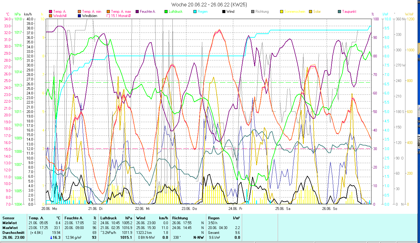The height and width of the screenshot is (243, 420).
Task: Select the 'Temp. A. max' legend label
Action: coord(121,12)
